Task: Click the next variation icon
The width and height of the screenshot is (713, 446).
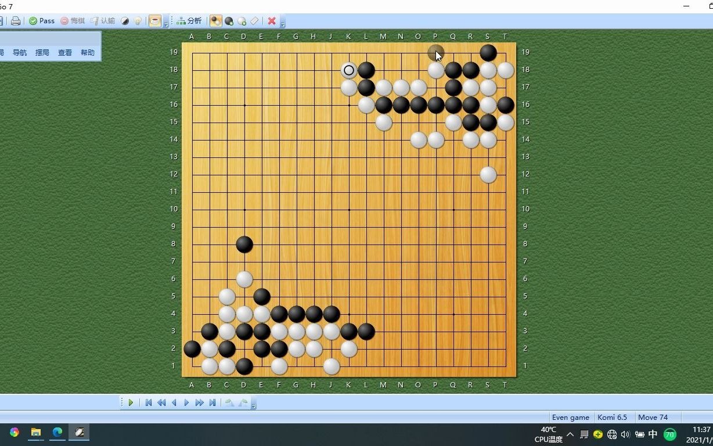Action: click(x=243, y=402)
